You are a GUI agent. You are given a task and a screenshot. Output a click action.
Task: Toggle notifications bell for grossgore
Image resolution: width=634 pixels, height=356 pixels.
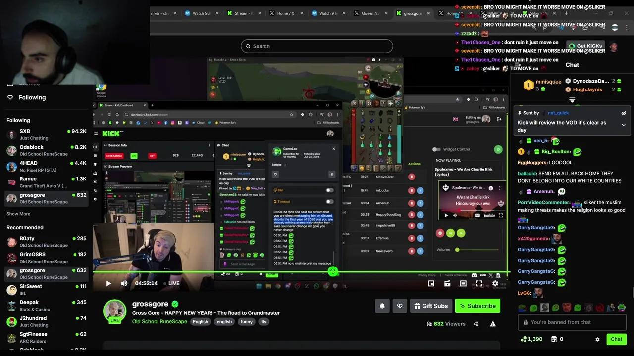[x=382, y=306]
